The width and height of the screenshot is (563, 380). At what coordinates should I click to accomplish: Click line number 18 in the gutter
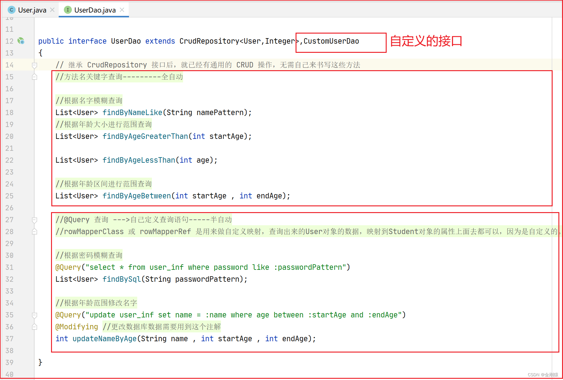coord(9,113)
